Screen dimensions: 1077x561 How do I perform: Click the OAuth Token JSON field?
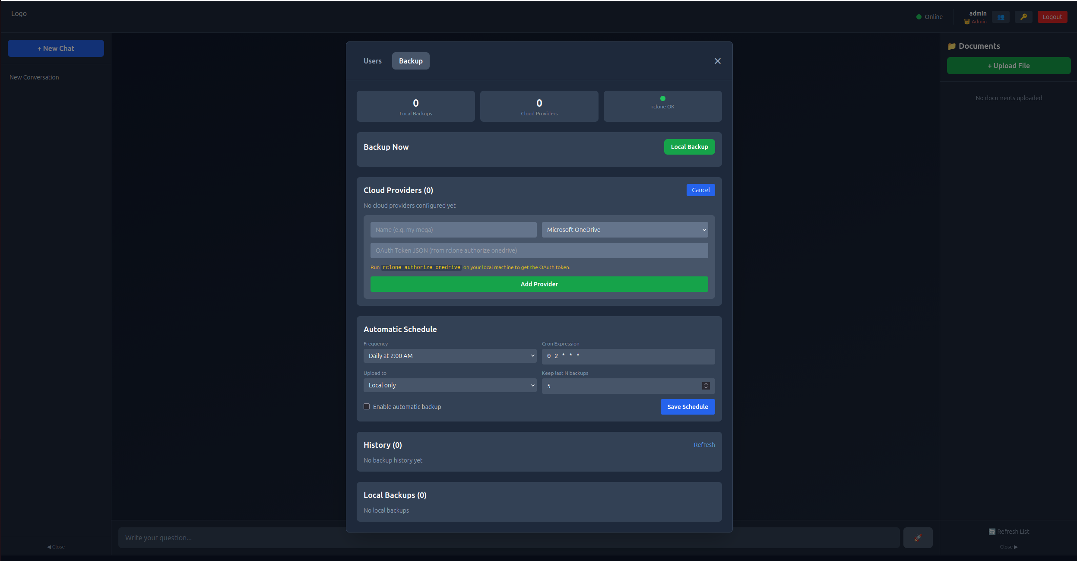click(539, 250)
